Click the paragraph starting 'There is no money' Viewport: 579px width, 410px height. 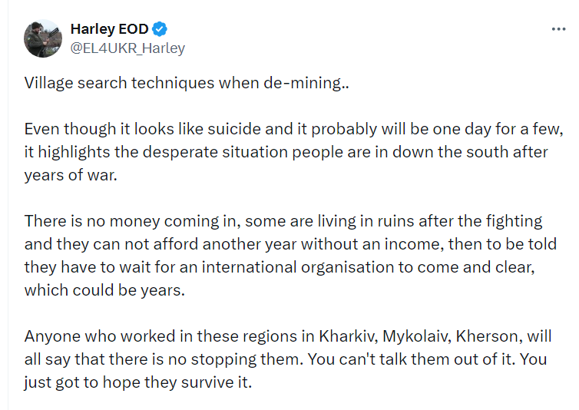[290, 256]
